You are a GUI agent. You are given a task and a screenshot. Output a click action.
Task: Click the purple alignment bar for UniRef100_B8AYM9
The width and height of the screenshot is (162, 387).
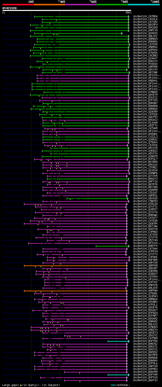click(96, 372)
